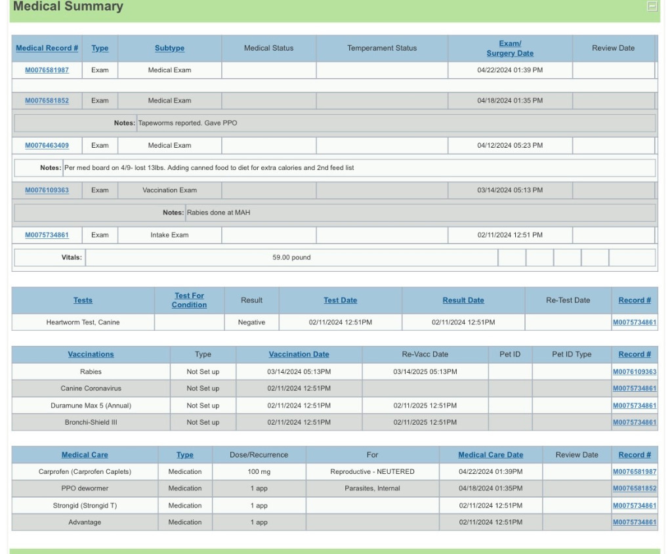Open record M0076581987 in the exam table
The width and height of the screenshot is (672, 554).
[x=47, y=70]
